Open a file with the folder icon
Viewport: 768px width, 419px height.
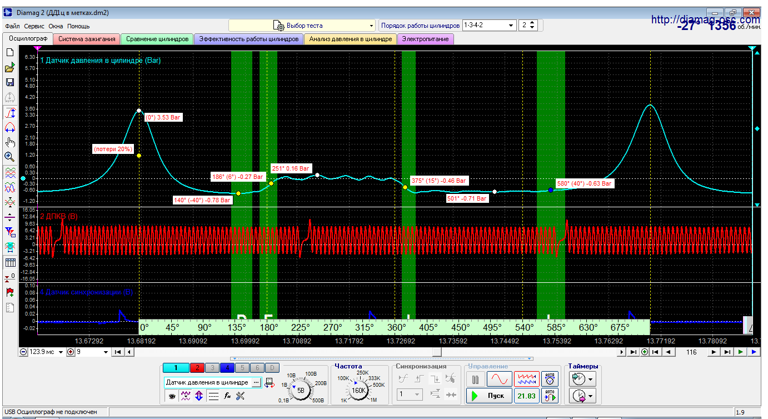point(9,67)
